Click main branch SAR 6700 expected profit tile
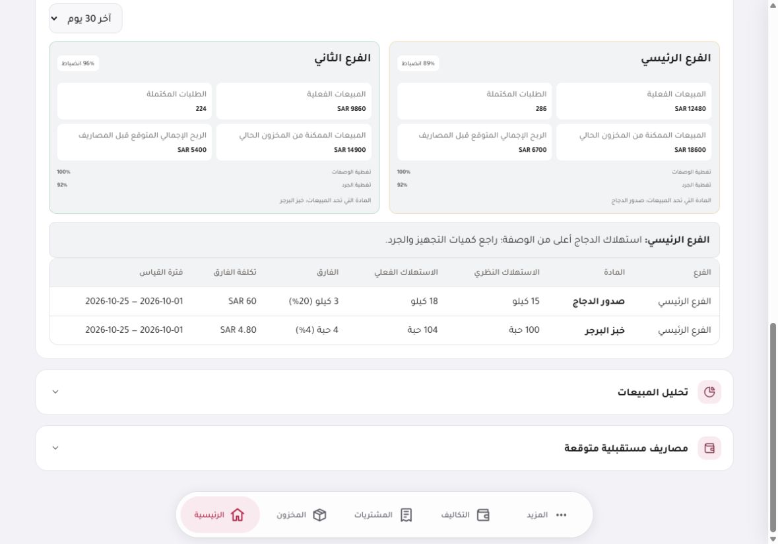 tap(474, 142)
